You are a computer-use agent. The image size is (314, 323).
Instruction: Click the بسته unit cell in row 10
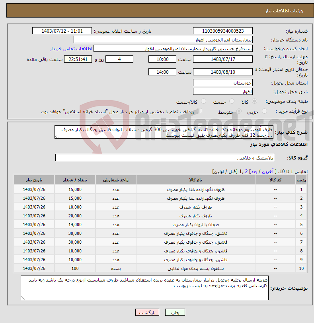[x=116, y=268]
